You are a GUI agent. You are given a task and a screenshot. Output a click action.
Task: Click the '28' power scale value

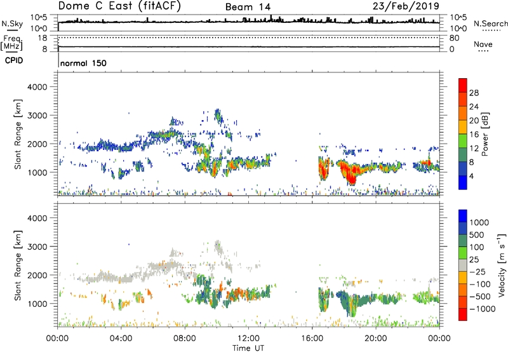point(474,93)
